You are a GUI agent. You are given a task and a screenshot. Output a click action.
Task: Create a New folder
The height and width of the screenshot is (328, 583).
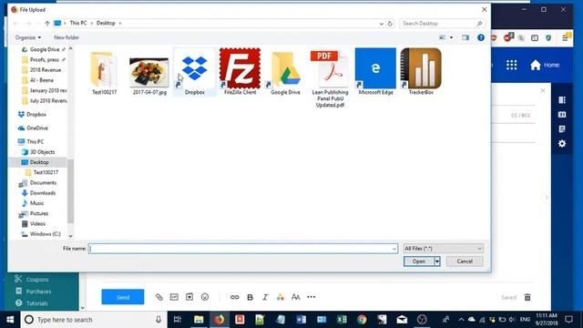click(66, 37)
